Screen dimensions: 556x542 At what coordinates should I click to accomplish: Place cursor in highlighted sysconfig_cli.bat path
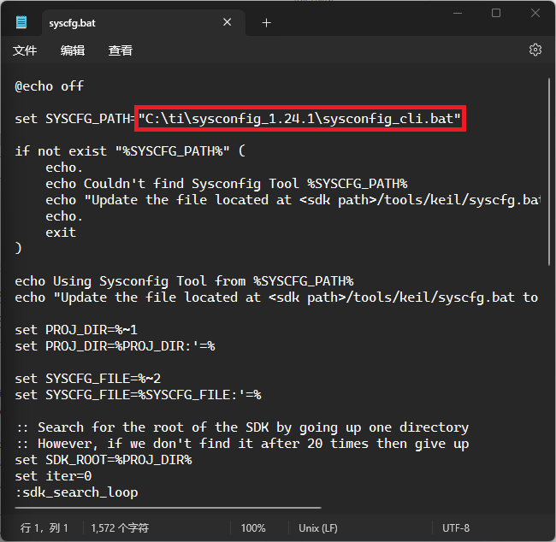[299, 119]
